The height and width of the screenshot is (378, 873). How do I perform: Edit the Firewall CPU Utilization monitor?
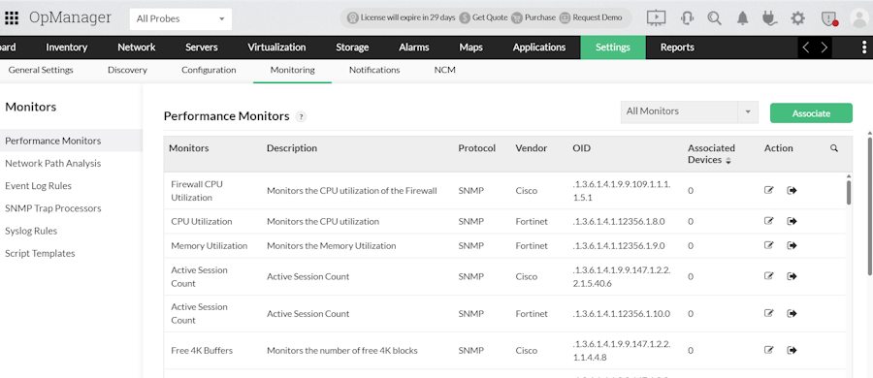point(769,190)
